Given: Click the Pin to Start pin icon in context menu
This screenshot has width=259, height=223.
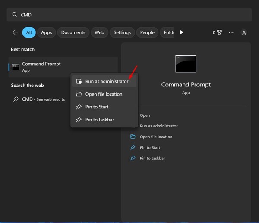Looking at the screenshot, I should point(79,107).
